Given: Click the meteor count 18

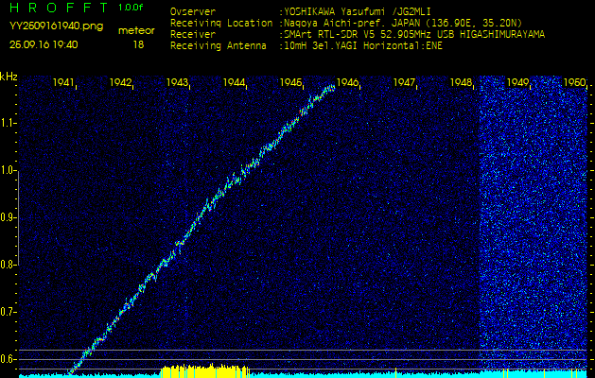Looking at the screenshot, I should [x=139, y=44].
